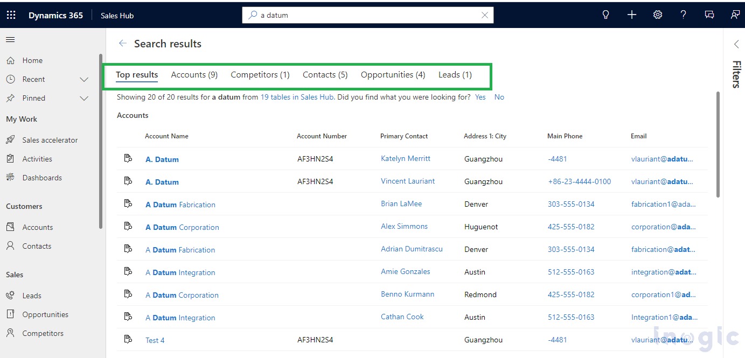Click the user profile icon in header
The height and width of the screenshot is (358, 745).
tap(735, 15)
